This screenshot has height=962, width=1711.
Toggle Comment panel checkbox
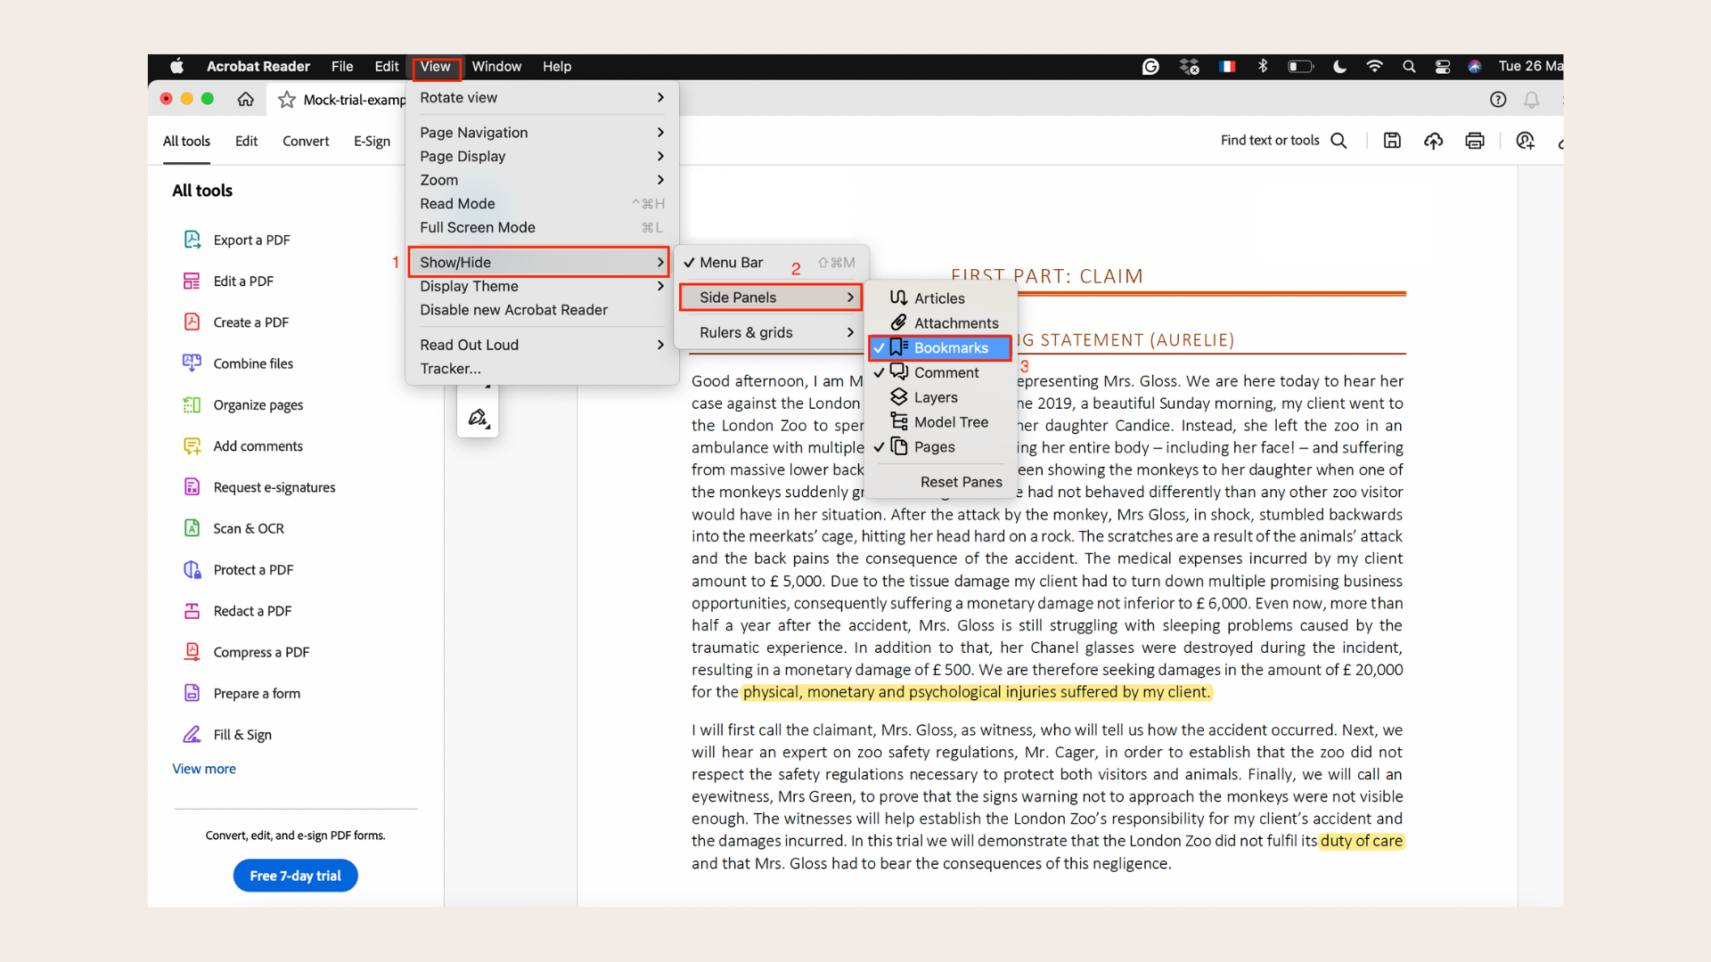946,372
